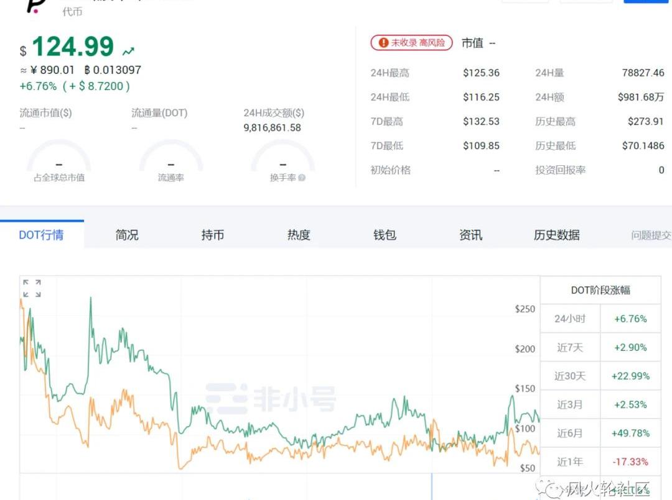Click the help icon next to 换手率
672x500 pixels.
tap(302, 178)
